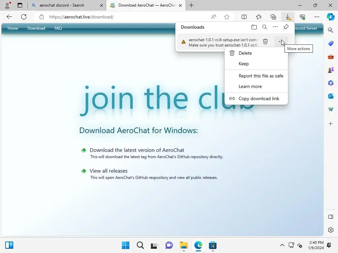Open sidebar settings gear

[x=330, y=230]
